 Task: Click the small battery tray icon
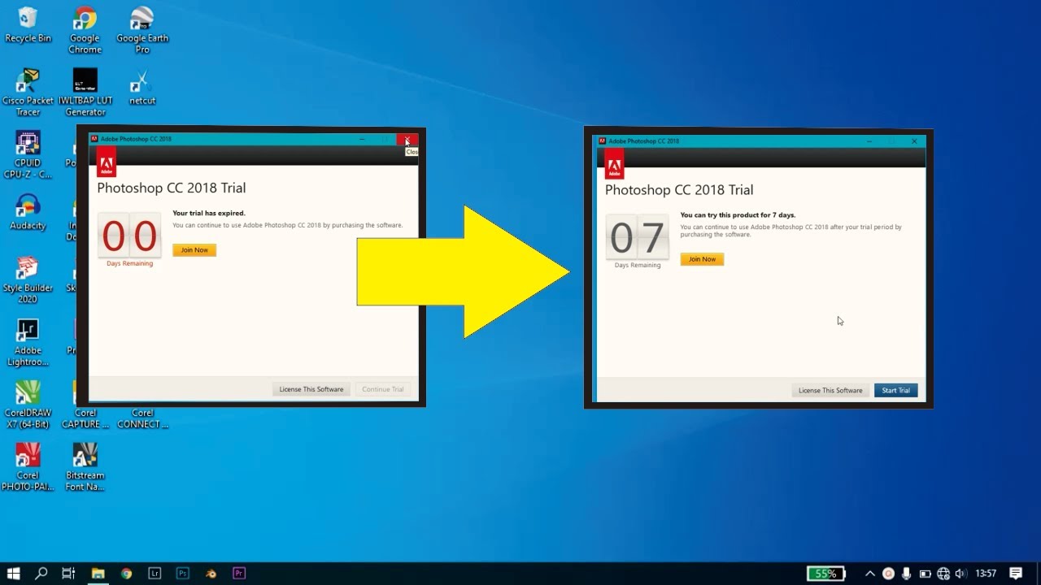(925, 574)
